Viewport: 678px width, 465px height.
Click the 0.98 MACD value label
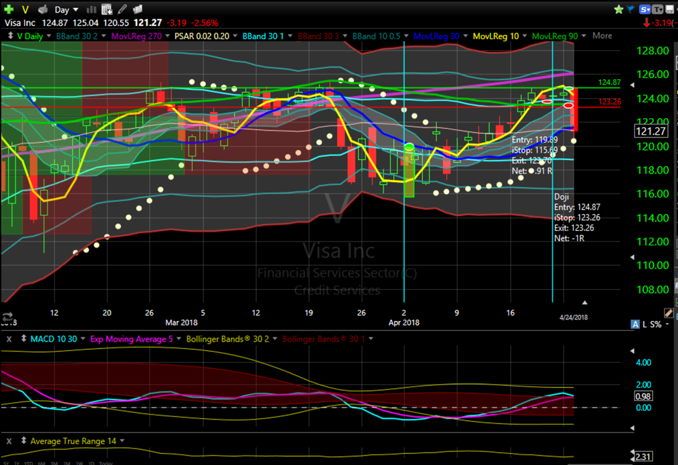click(643, 396)
